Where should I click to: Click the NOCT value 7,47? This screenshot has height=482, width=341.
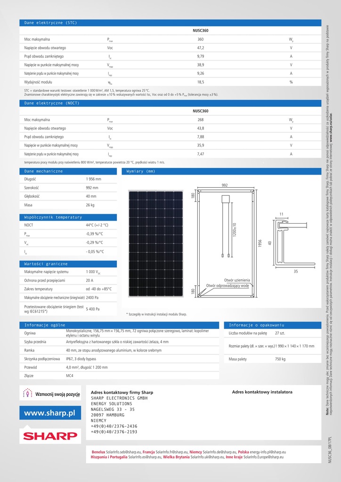click(201, 154)
